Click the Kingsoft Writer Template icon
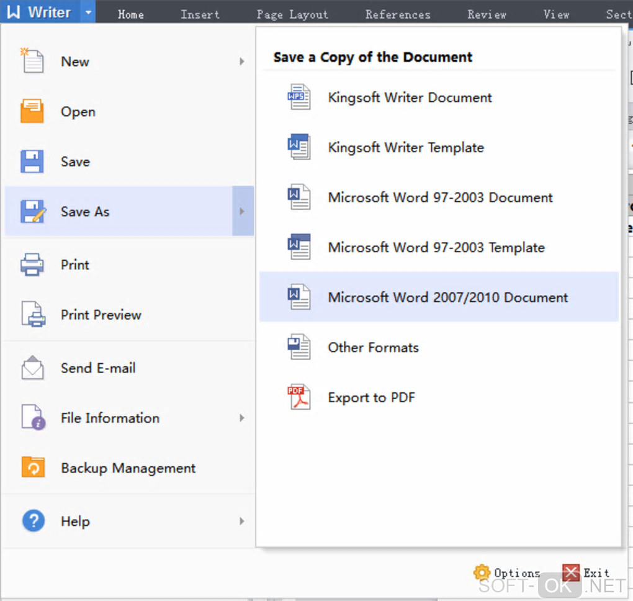 tap(299, 147)
